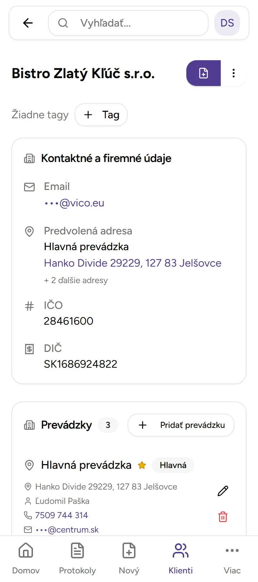This screenshot has height=582, width=258.
Task: Collapse the Kontaktné a firemné údaje section
Action: pos(106,158)
